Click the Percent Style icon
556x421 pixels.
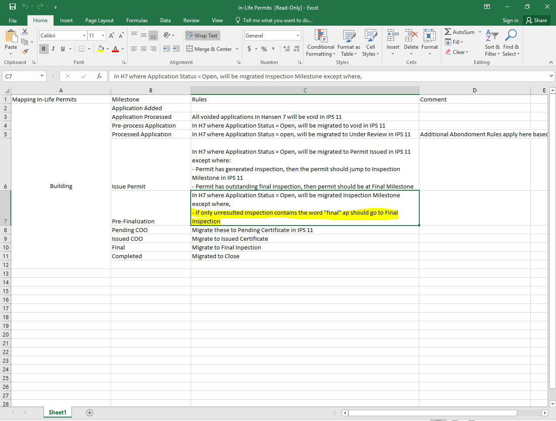[264, 49]
